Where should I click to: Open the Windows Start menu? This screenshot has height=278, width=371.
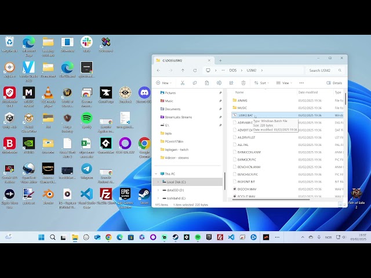[x=41, y=237]
